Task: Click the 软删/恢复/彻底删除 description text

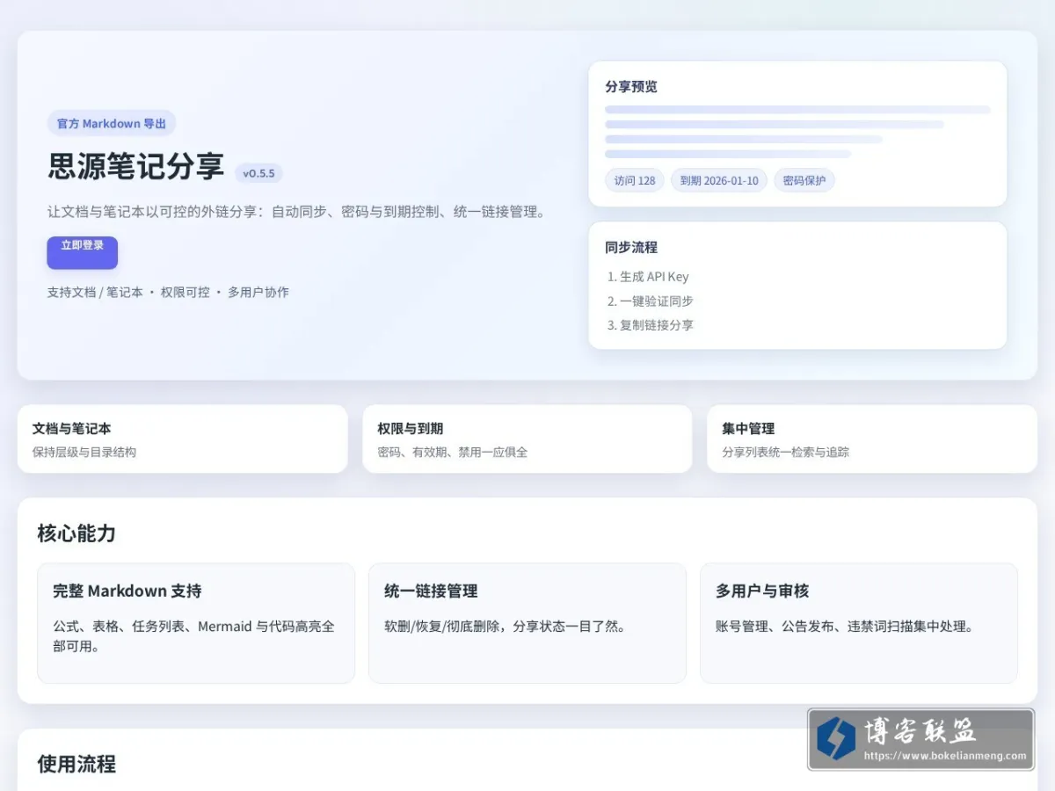Action: [505, 627]
